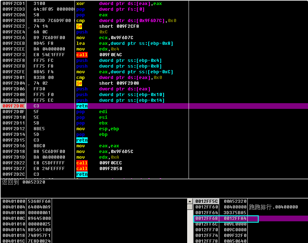
Task: Click the jump direction chevron beside 74 14
Action: (29, 26)
